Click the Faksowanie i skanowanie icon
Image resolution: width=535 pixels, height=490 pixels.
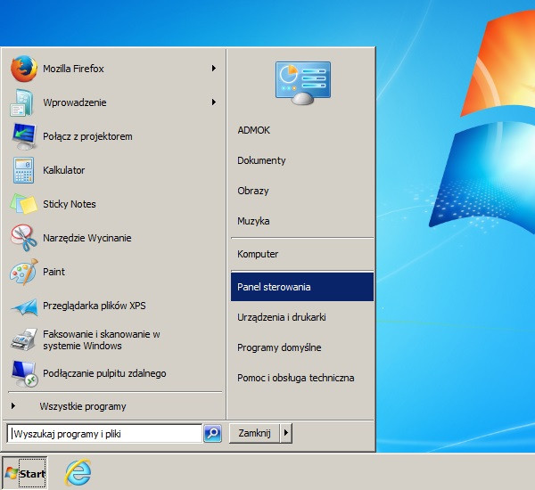[23, 339]
